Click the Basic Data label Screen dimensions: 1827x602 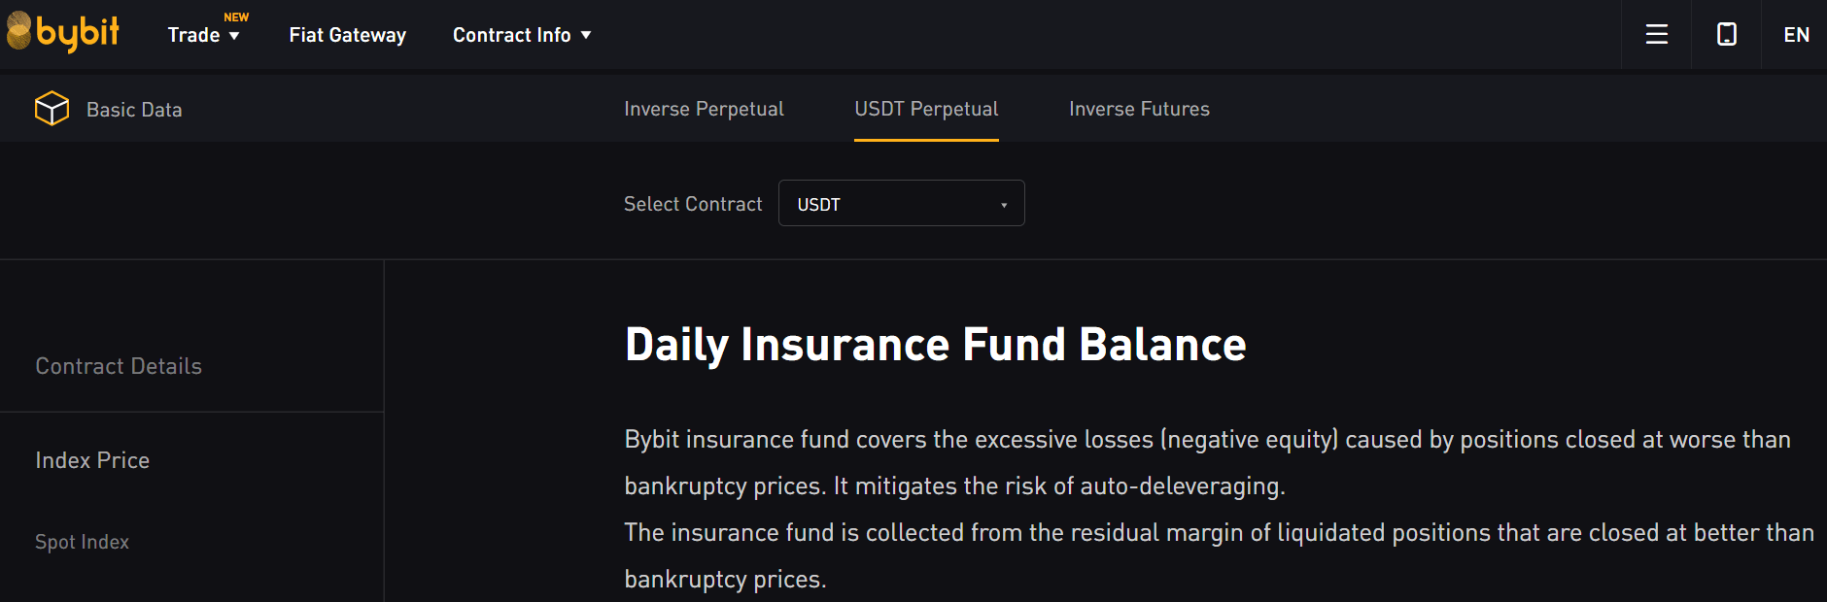[134, 110]
